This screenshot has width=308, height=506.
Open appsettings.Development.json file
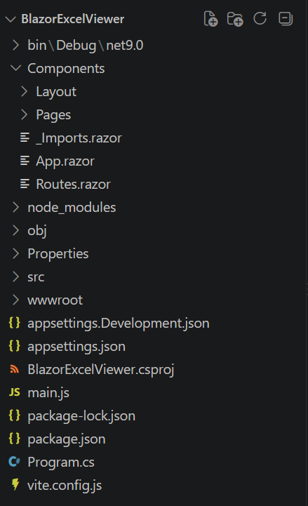point(119,324)
